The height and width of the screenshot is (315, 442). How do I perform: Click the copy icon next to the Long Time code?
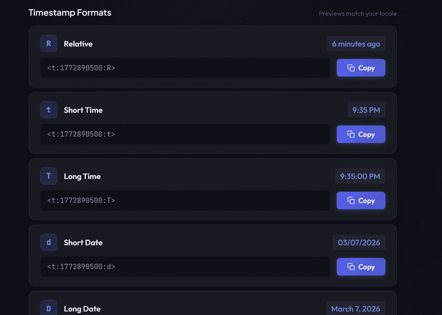[x=351, y=200]
